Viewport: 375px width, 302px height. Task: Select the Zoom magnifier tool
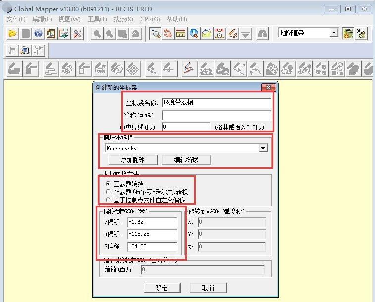click(155, 33)
